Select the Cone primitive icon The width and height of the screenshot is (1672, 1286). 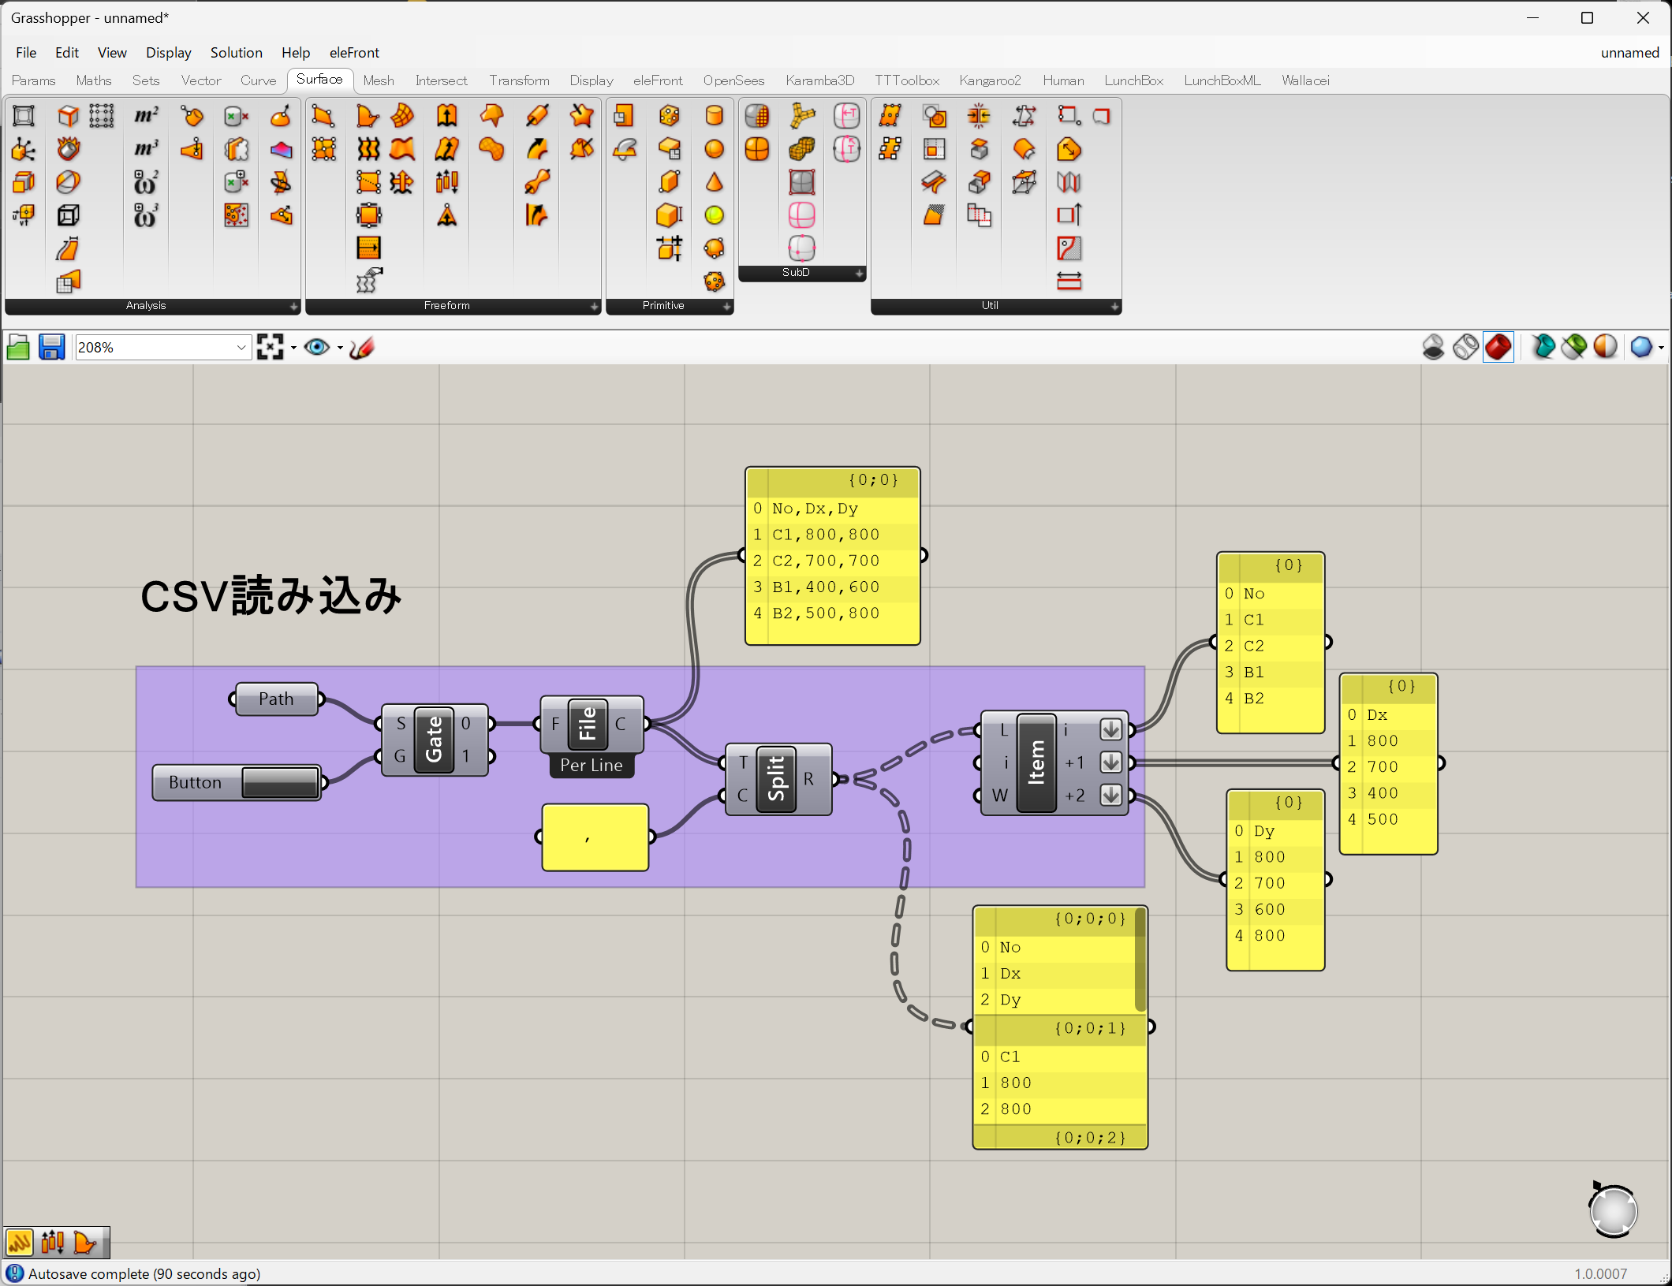pyautogui.click(x=714, y=182)
